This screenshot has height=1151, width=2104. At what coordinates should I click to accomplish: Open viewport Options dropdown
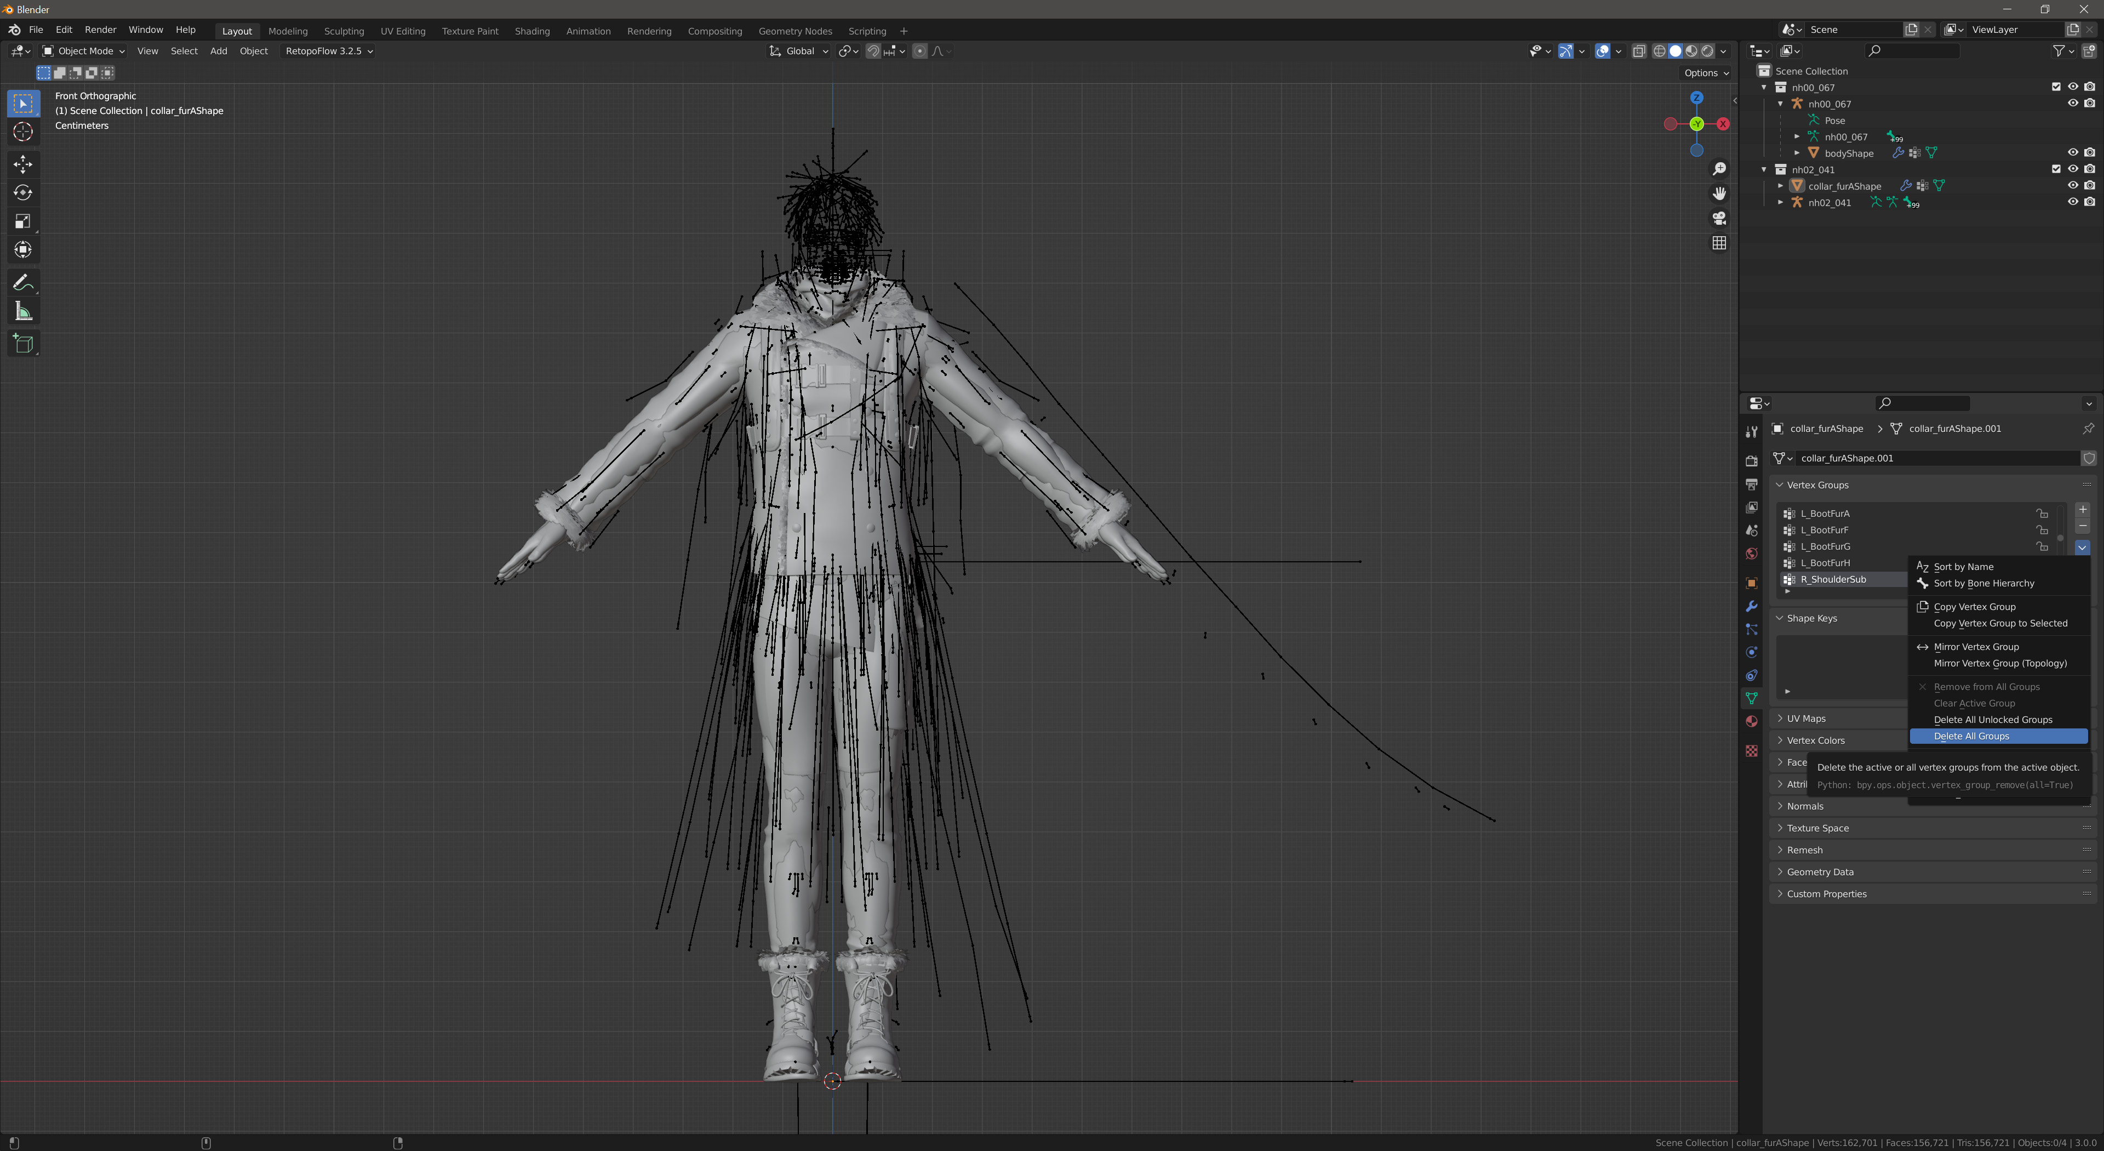(1706, 73)
